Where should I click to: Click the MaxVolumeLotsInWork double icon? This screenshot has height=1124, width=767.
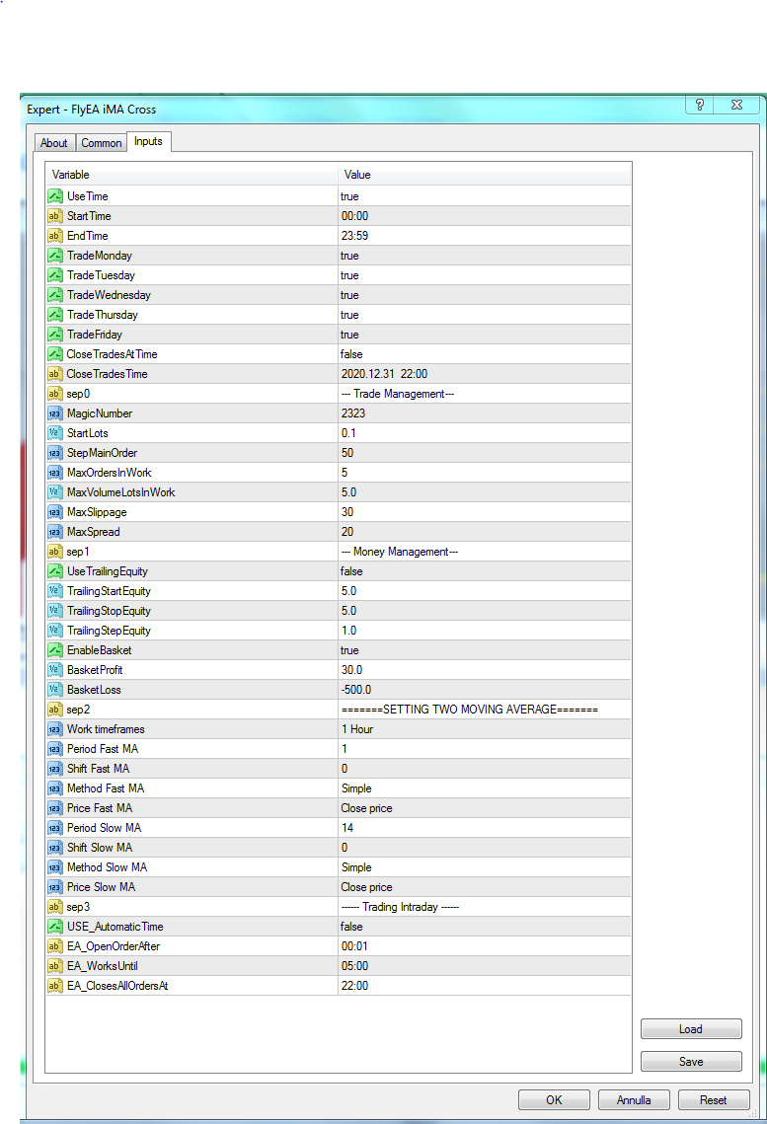55,491
